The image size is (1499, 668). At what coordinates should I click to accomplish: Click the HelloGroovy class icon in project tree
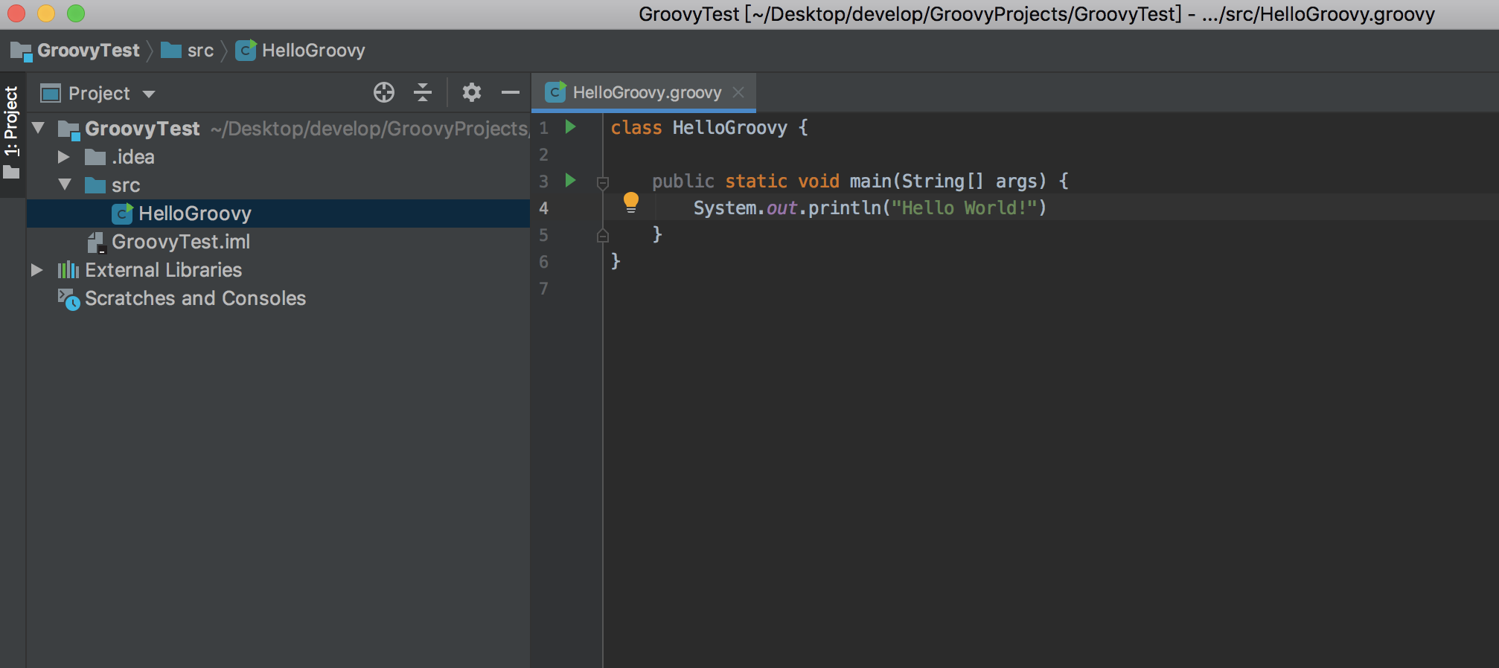click(122, 213)
